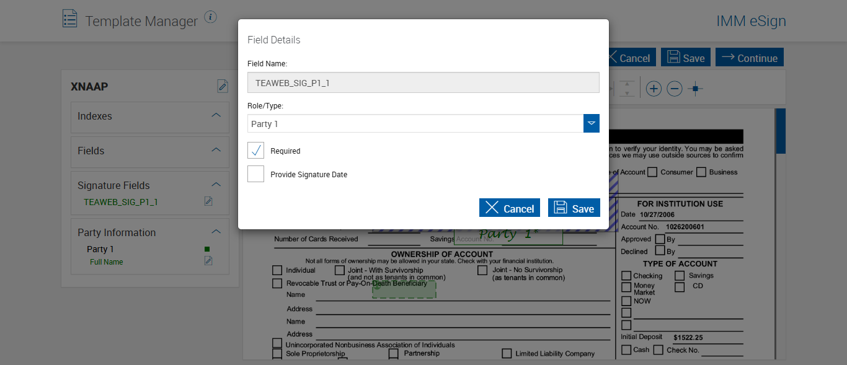Edit the Full Name party field
This screenshot has width=847, height=365.
[x=208, y=261]
